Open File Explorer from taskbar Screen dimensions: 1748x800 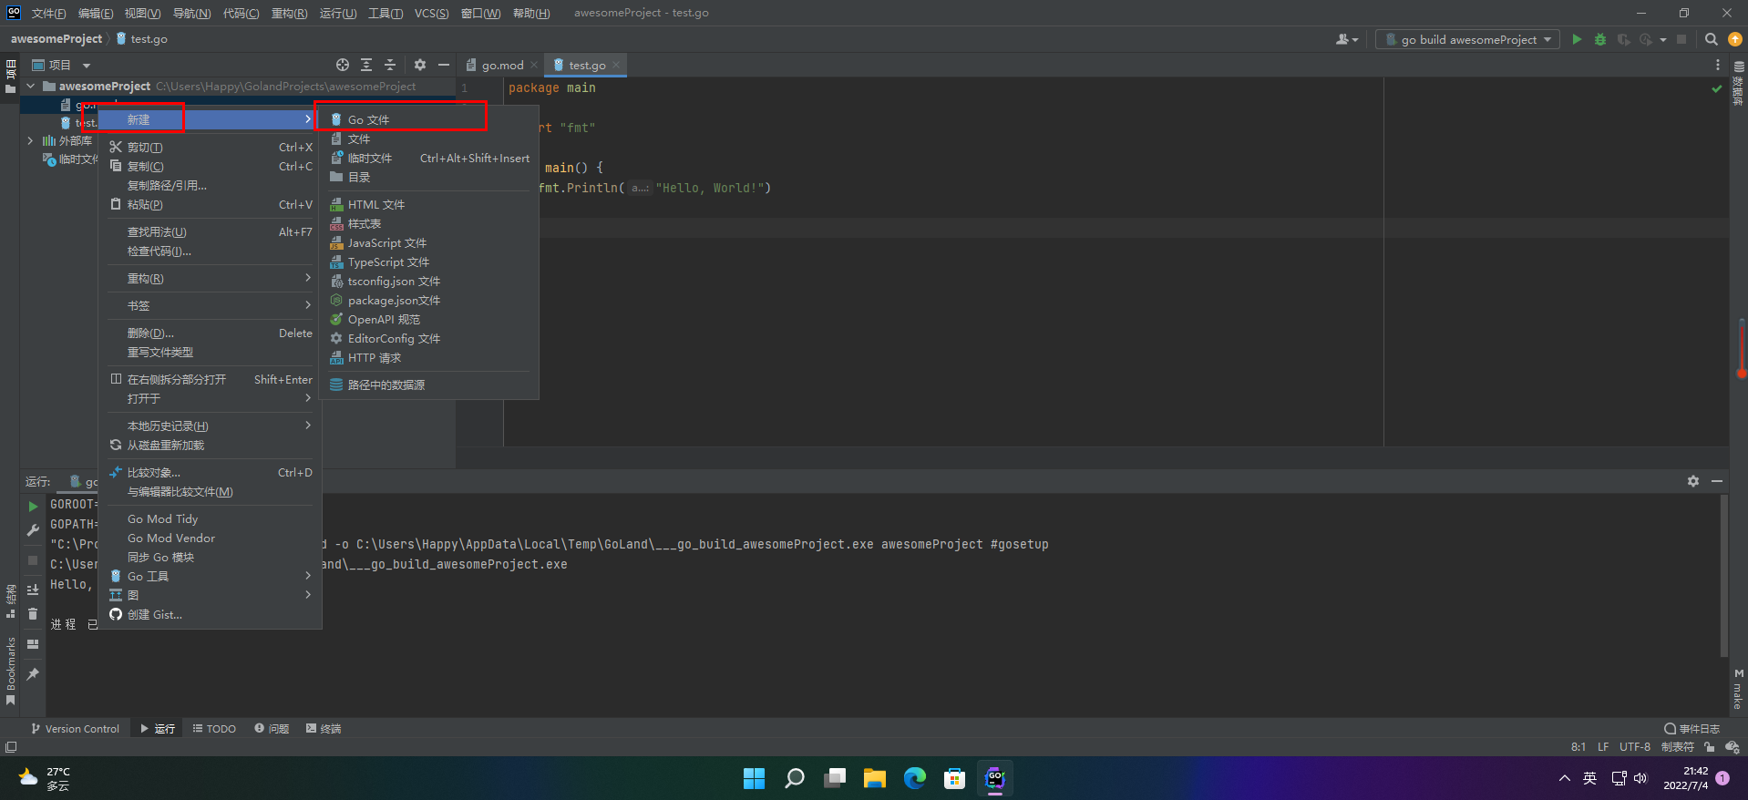coord(875,778)
